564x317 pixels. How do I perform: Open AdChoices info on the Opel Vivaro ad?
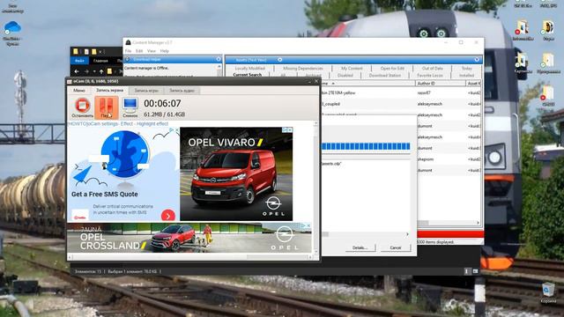(285, 129)
